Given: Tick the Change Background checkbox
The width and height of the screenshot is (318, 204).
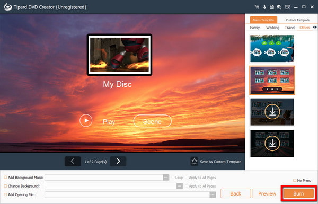Looking at the screenshot, I should tap(5, 186).
